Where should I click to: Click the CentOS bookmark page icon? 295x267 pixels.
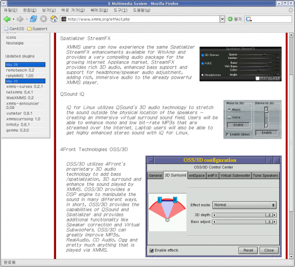click(x=6, y=29)
